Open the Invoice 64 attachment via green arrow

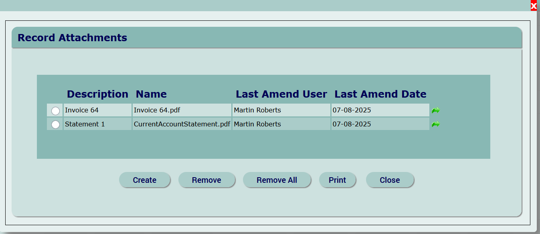[x=435, y=110]
